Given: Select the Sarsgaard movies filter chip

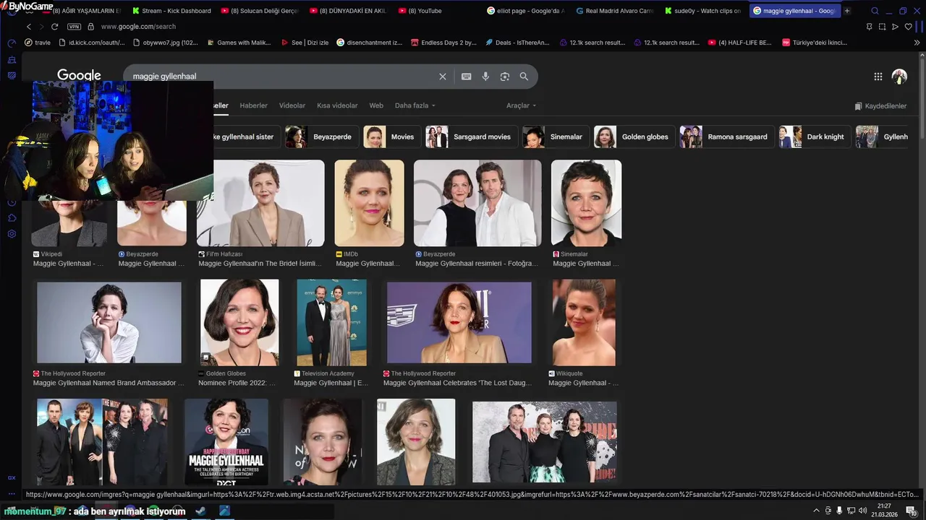Looking at the screenshot, I should (471, 136).
